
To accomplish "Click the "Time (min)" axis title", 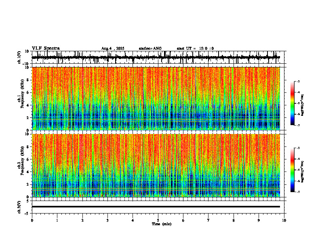I will tap(162, 224).
